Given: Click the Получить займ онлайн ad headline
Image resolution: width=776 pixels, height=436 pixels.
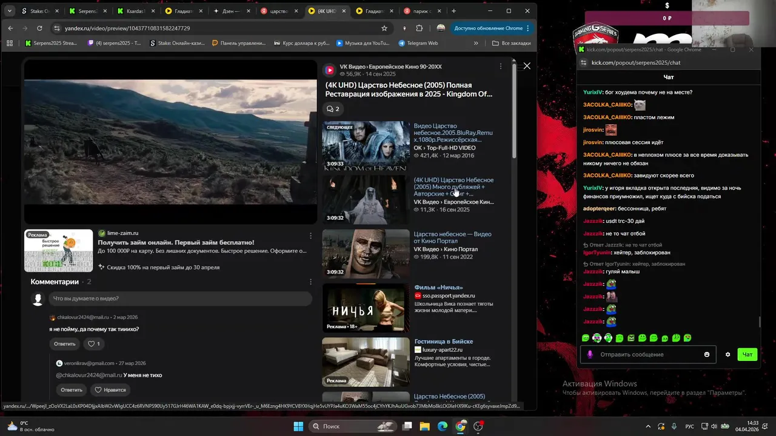Looking at the screenshot, I should (x=176, y=242).
